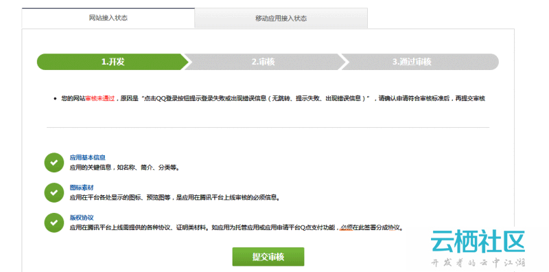Select step 3.通过审核 in progress bar

[x=420, y=62]
